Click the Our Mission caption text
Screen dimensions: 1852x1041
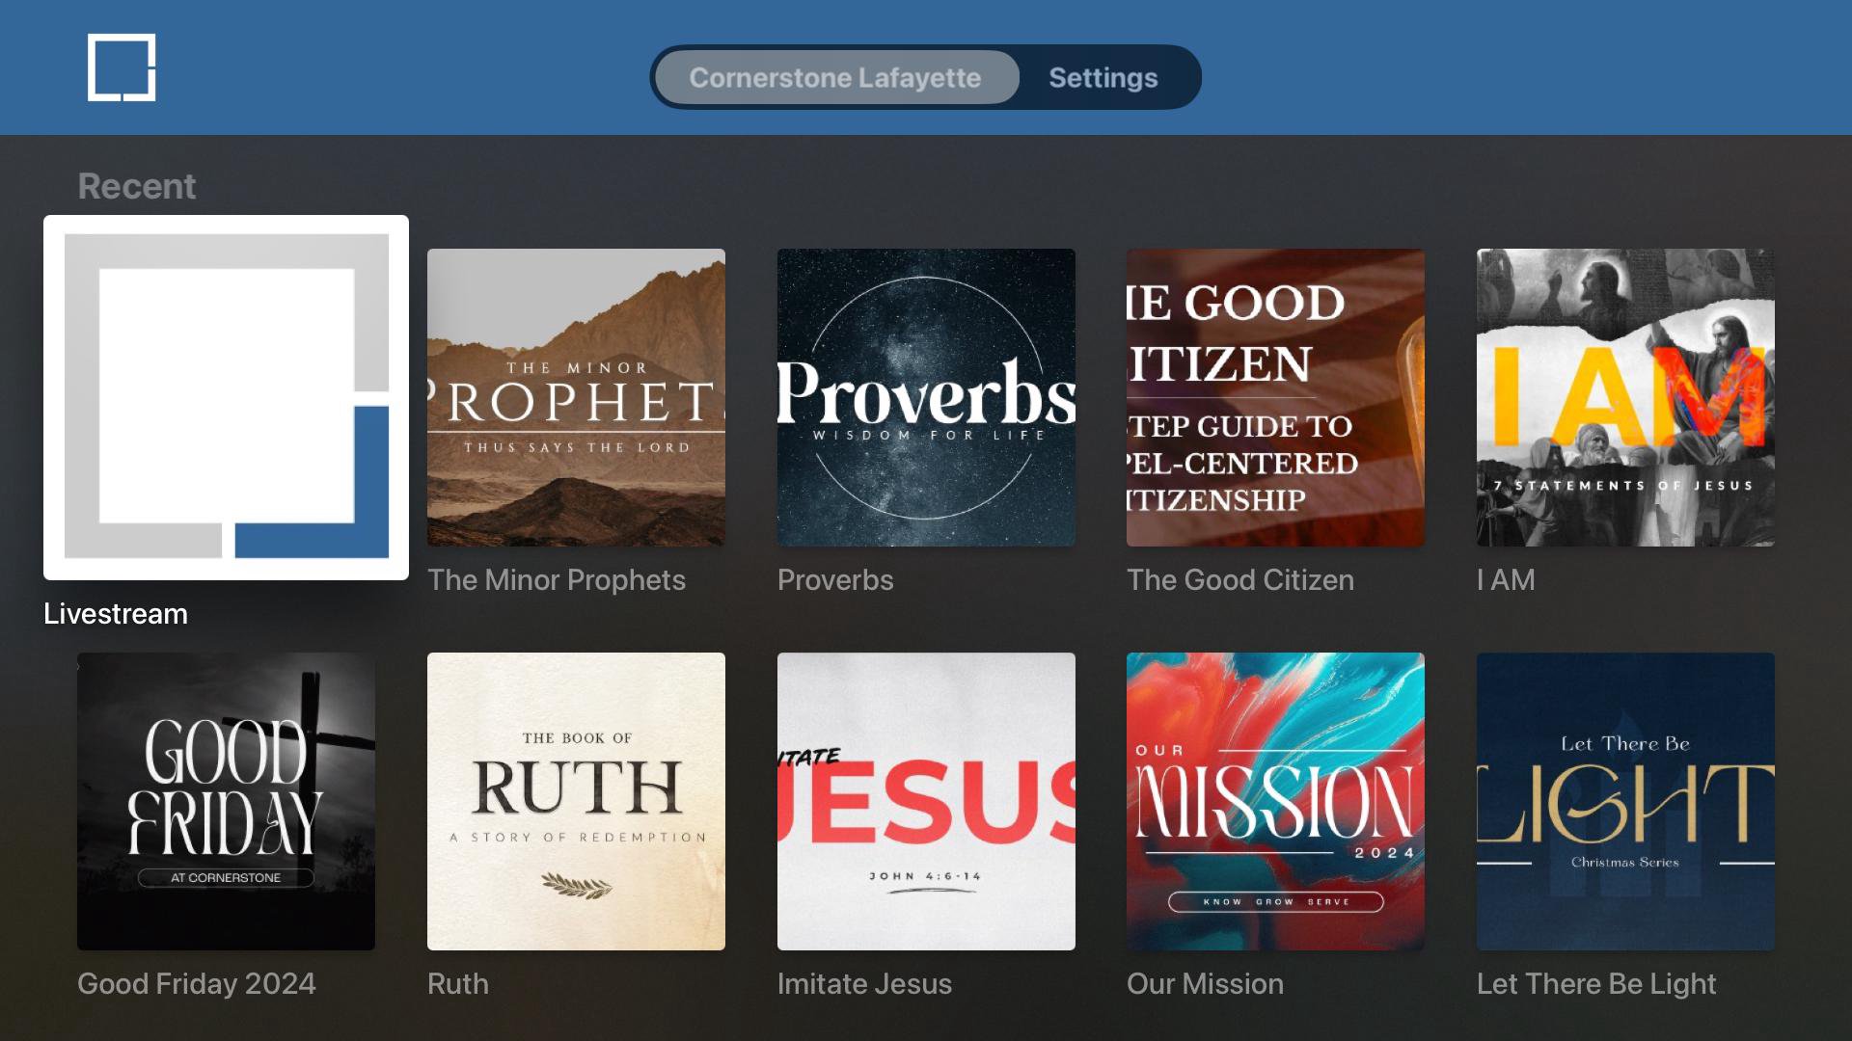click(1205, 984)
